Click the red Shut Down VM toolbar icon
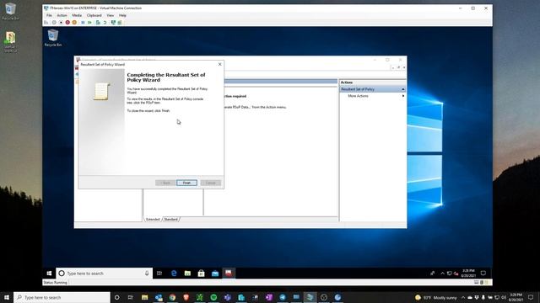Screen dimensions: 540x303 [67, 23]
